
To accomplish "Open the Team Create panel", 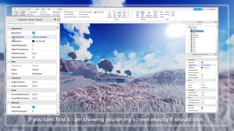I will [83, 15].
